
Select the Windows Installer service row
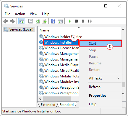tap(61, 42)
